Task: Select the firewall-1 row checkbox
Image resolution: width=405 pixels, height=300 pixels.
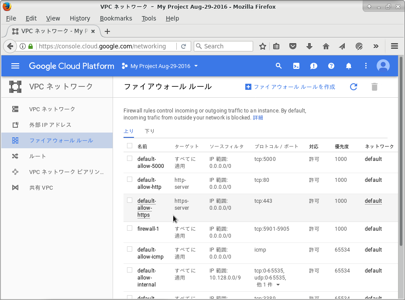Action: click(x=129, y=228)
